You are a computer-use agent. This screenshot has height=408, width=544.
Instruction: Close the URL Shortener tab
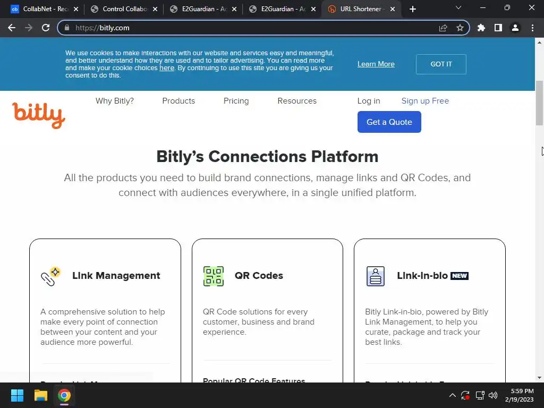click(393, 9)
